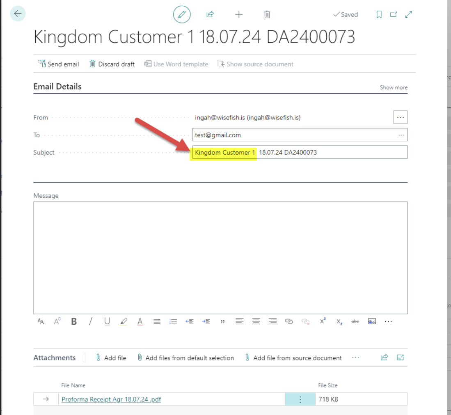451x415 pixels.
Task: Open the From account ellipsis lookup button
Action: tap(400, 117)
